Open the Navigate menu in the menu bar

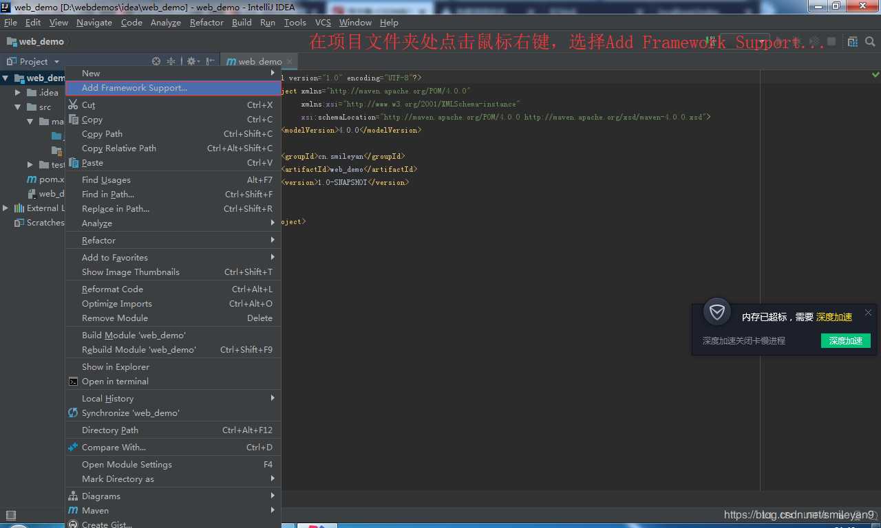(94, 22)
